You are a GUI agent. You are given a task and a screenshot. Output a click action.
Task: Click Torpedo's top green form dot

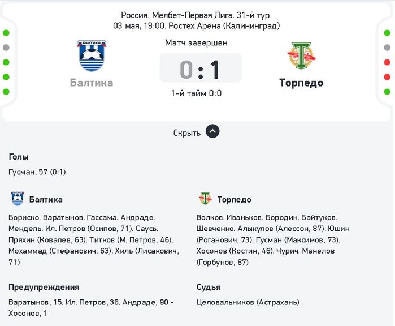coord(387,33)
